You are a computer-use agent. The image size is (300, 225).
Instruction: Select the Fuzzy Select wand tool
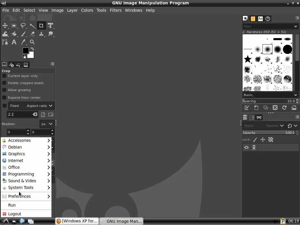pos(32,25)
